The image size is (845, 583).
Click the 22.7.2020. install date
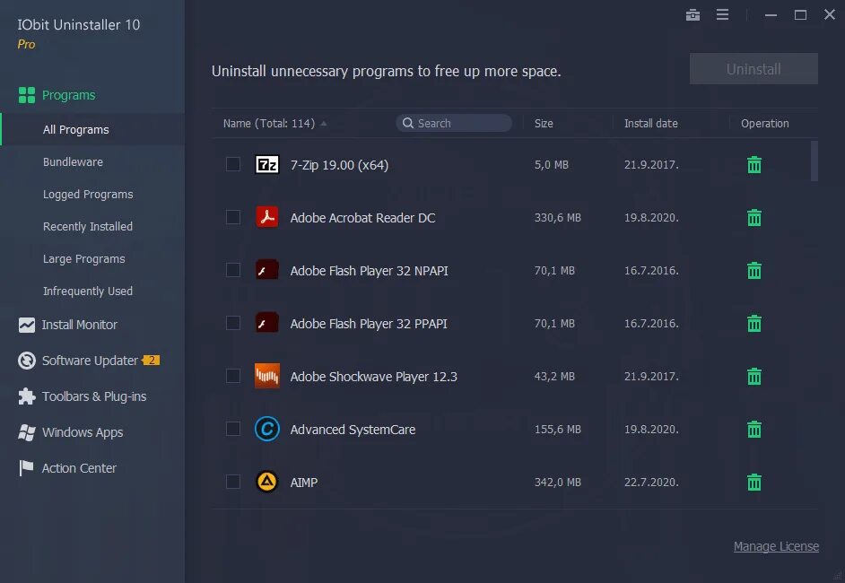pos(651,483)
